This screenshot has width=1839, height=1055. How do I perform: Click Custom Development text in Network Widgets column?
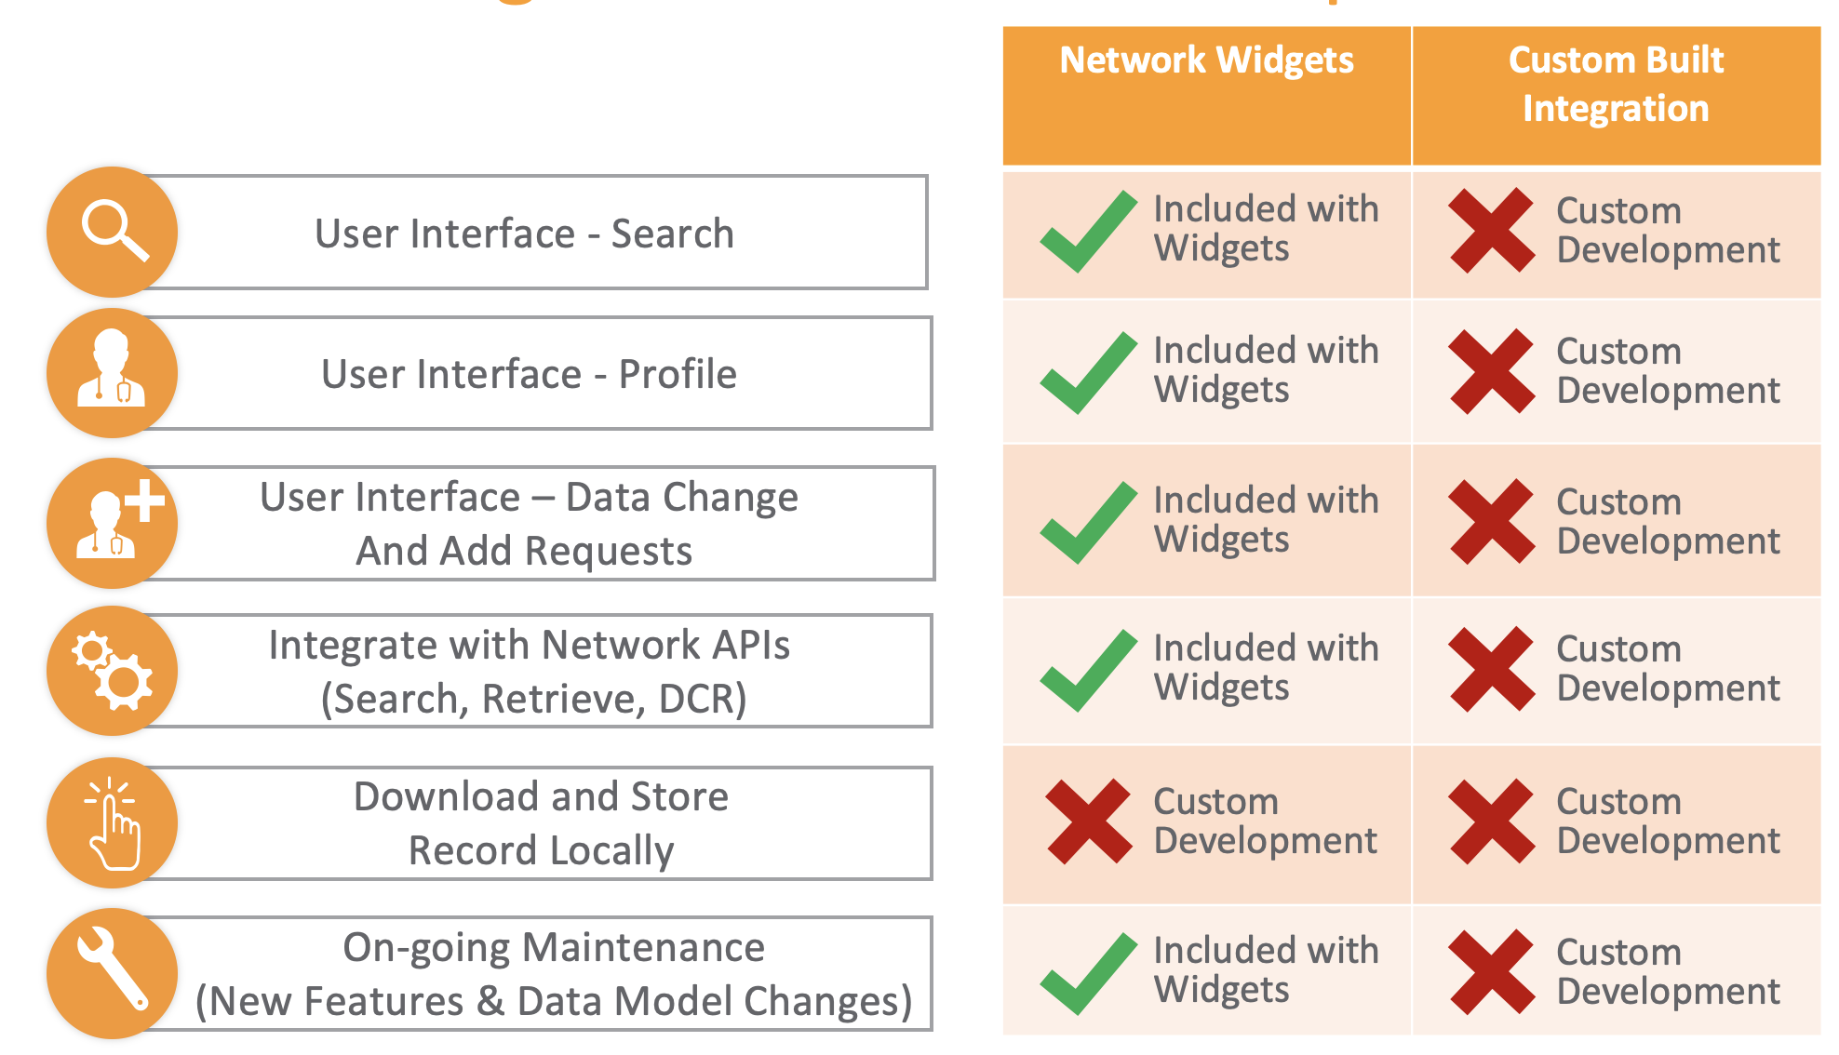1264,821
